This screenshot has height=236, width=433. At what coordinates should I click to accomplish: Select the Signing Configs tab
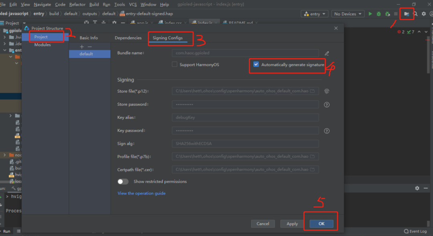tap(168, 38)
